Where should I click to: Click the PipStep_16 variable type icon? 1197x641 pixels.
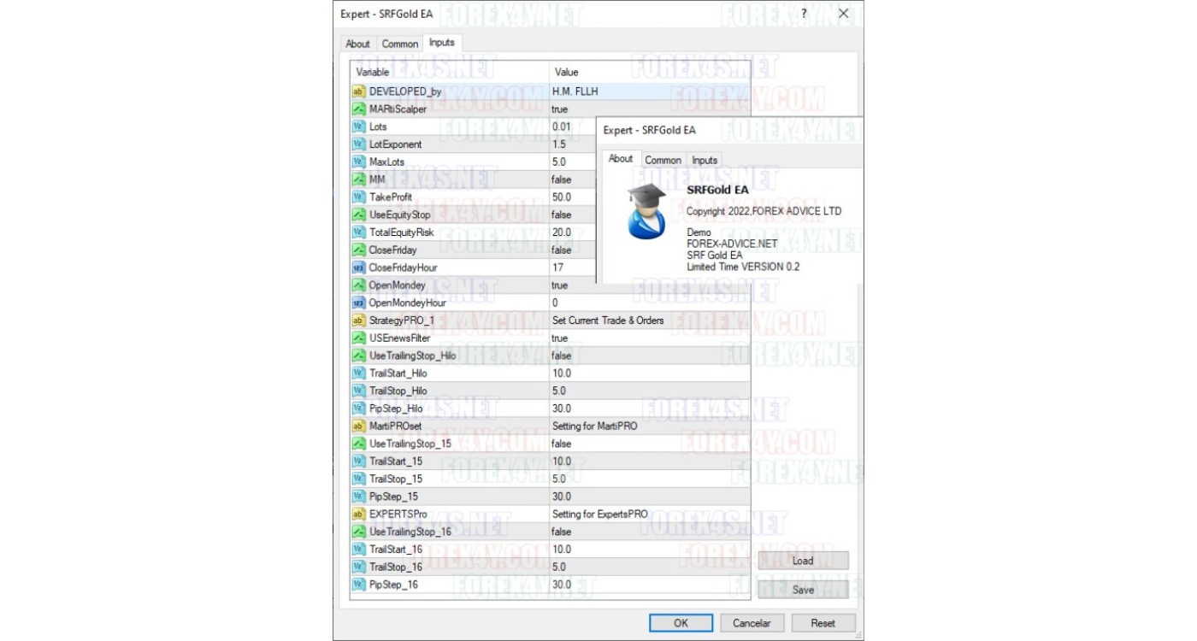pos(358,585)
